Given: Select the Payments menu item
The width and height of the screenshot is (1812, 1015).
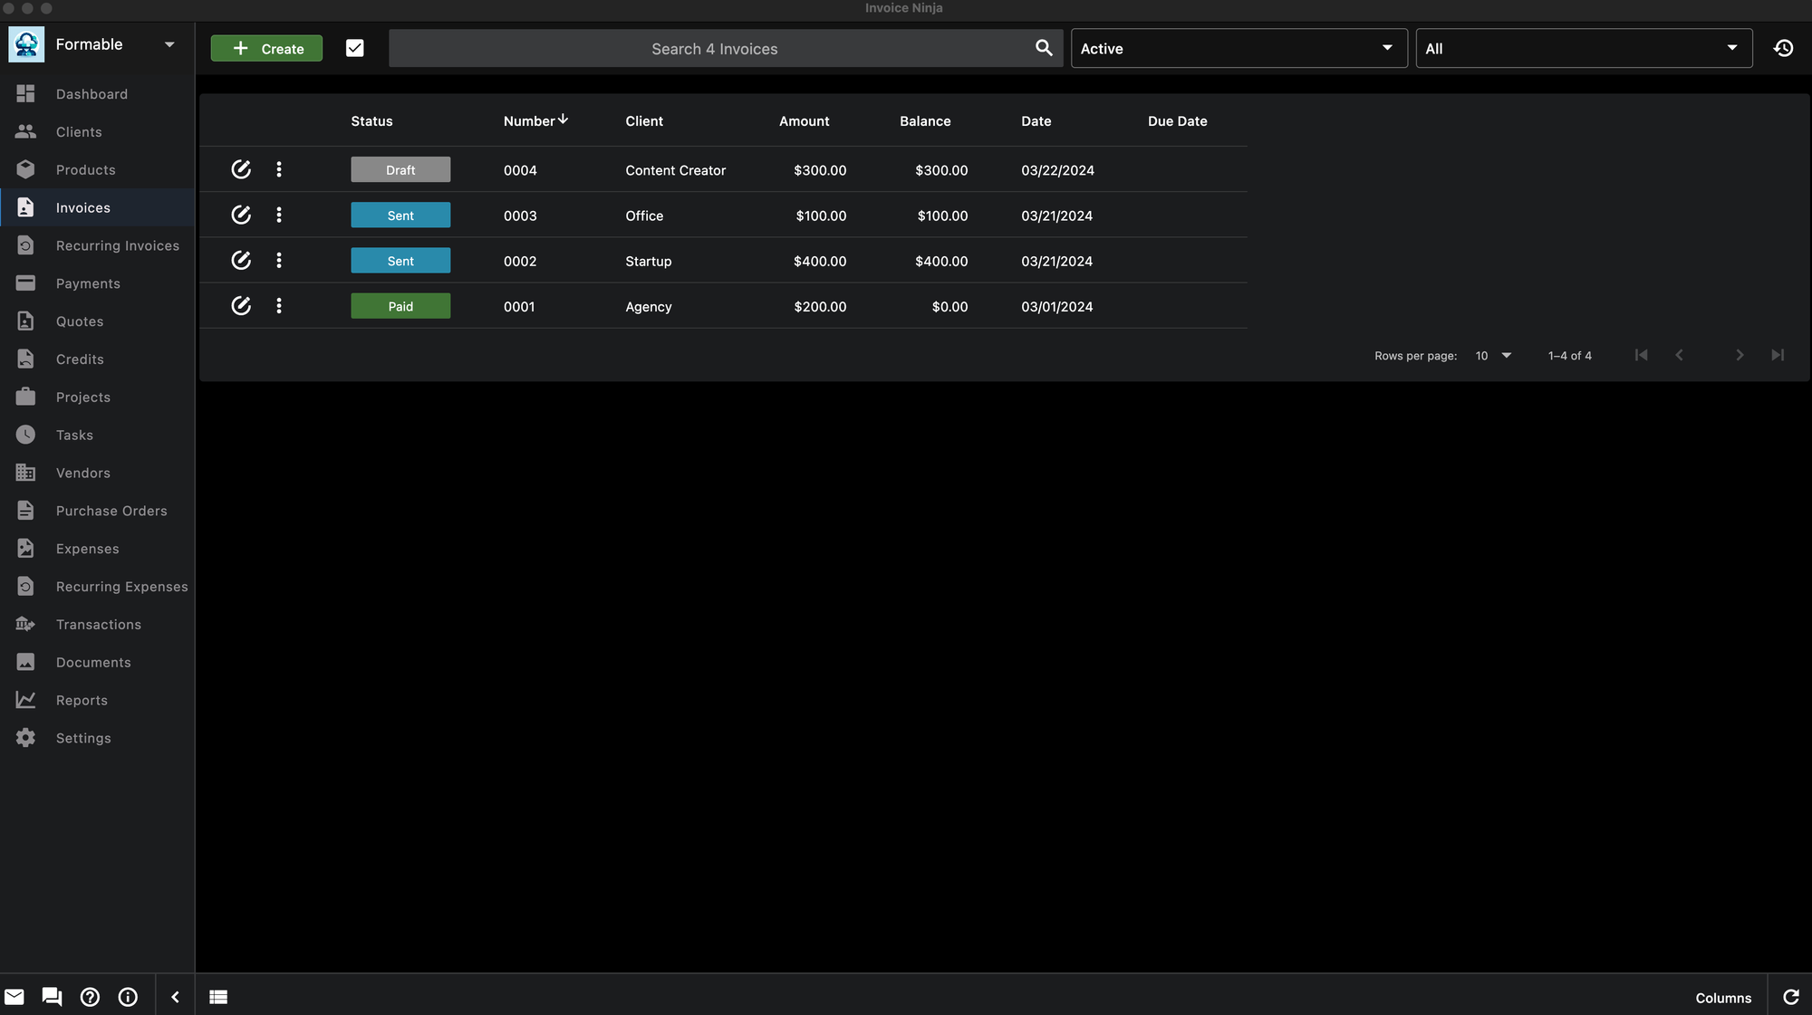Looking at the screenshot, I should 87,283.
